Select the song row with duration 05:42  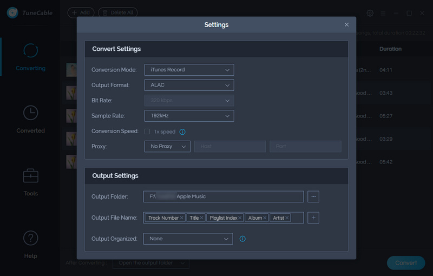[247, 162]
